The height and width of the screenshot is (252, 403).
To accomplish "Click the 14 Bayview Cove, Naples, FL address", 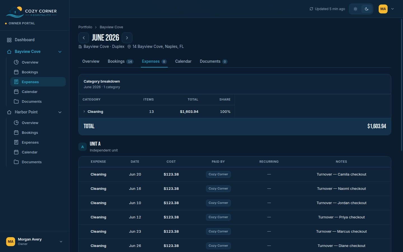I will 158,46.
